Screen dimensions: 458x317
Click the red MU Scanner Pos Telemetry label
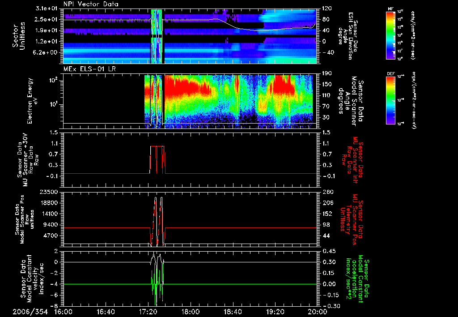click(x=352, y=219)
